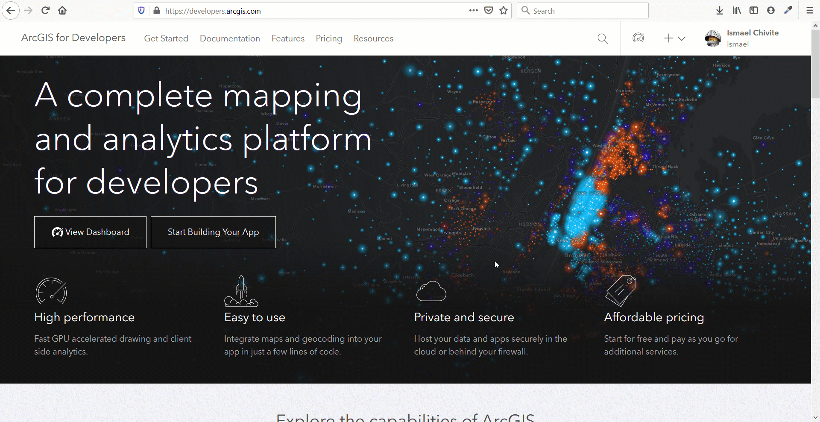Viewport: 820px width, 422px height.
Task: Click the Private and secure cloud icon
Action: (x=431, y=291)
